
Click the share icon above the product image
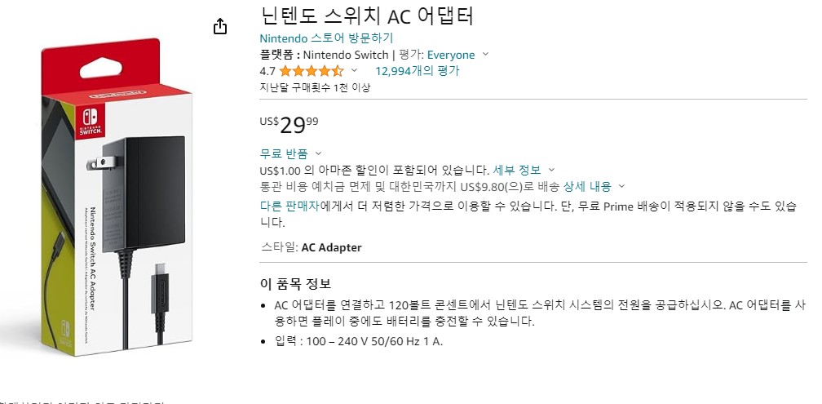219,27
